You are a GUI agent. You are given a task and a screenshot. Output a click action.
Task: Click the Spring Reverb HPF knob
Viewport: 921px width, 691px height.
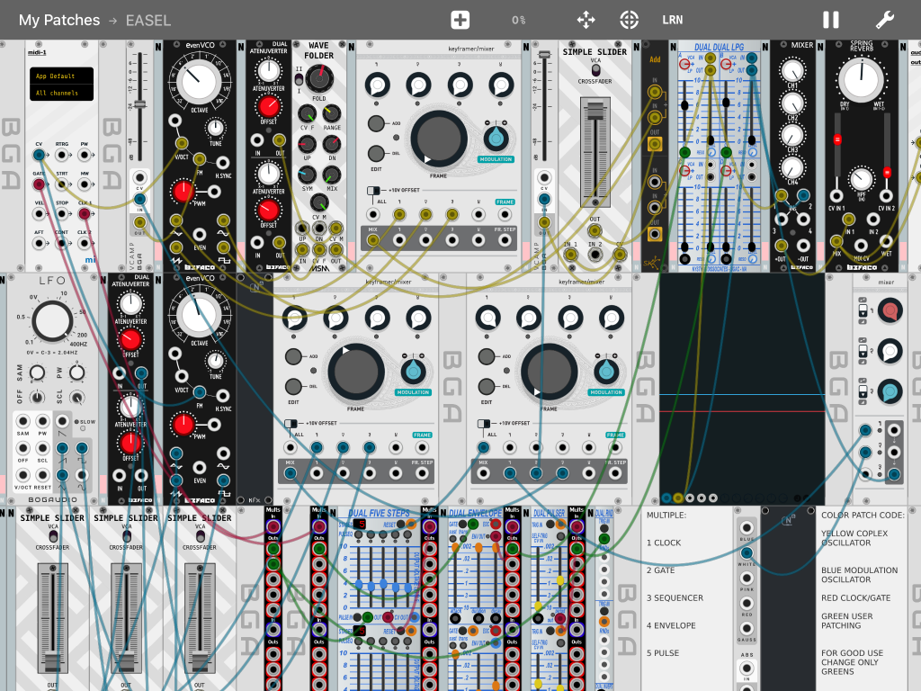tap(861, 179)
